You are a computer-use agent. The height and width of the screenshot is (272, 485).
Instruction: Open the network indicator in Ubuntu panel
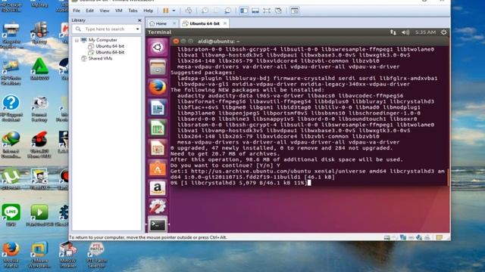point(393,32)
